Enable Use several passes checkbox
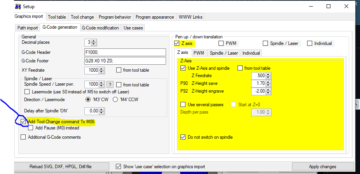 [x=183, y=105]
